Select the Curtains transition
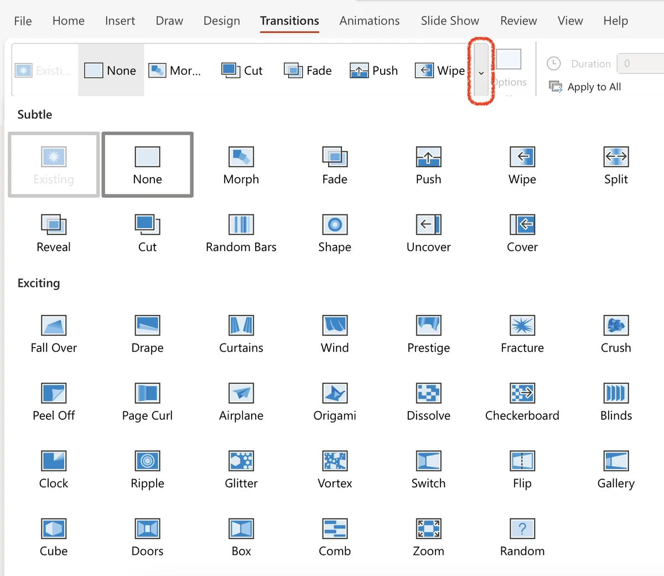Viewport: 664px width, 576px height. click(241, 334)
